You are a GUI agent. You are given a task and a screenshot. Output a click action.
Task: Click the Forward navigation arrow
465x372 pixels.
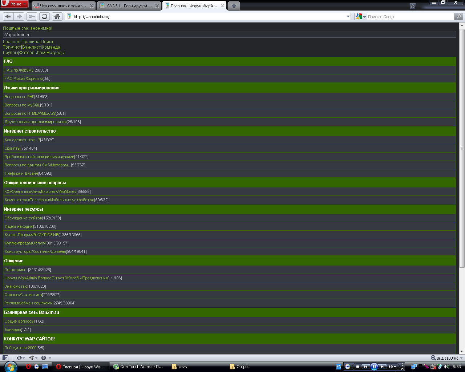pos(19,16)
